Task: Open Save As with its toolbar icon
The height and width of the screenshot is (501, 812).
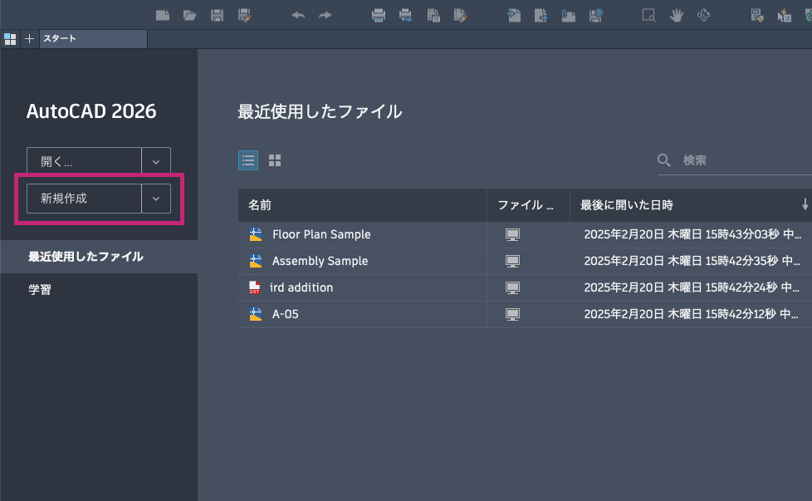Action: (243, 15)
